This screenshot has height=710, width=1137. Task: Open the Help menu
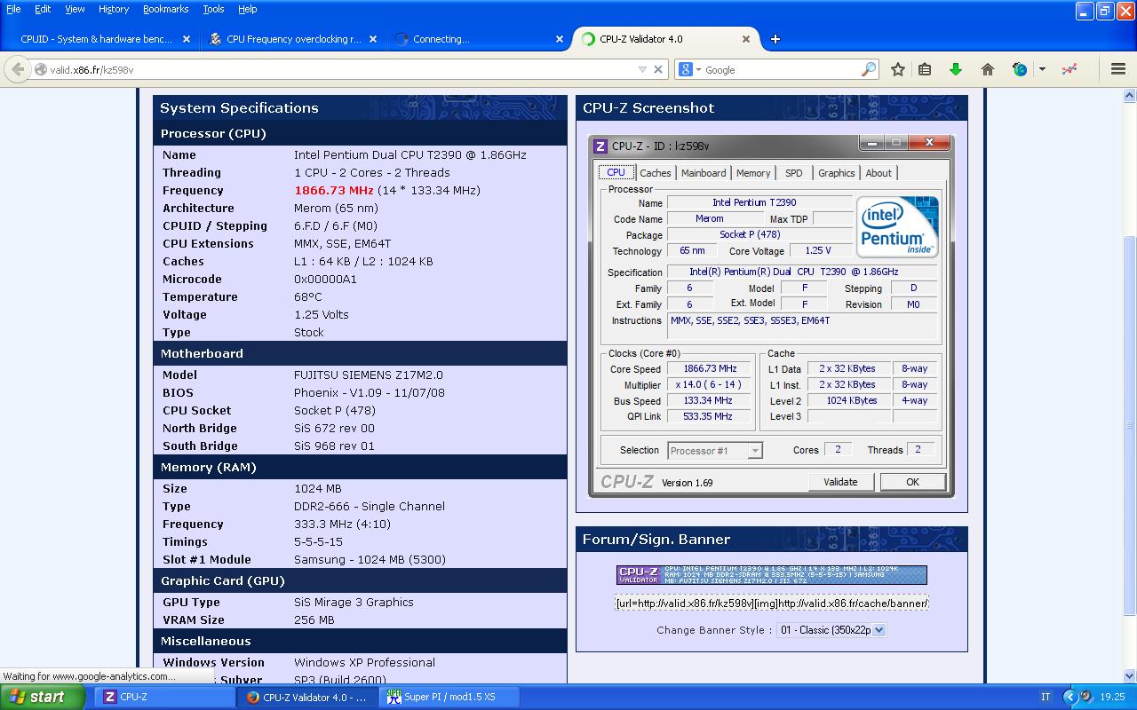click(x=247, y=9)
